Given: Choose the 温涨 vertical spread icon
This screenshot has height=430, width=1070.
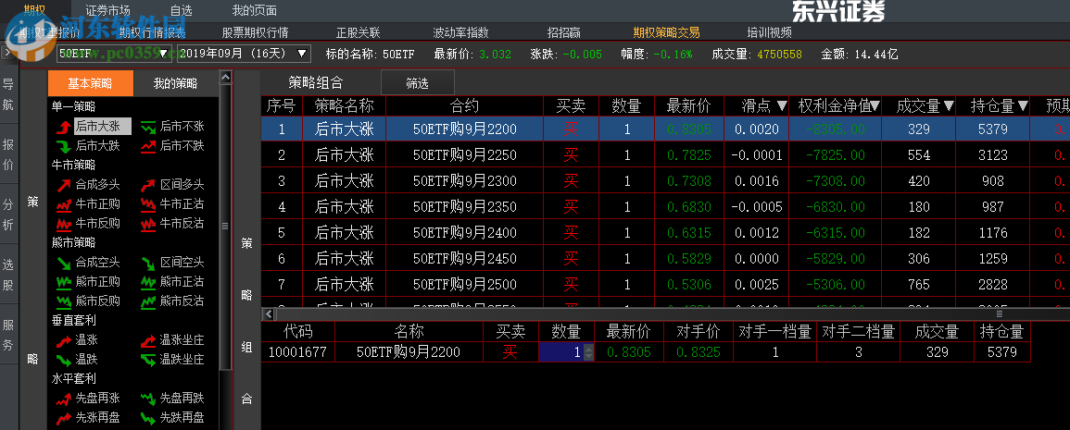Looking at the screenshot, I should click(x=63, y=340).
